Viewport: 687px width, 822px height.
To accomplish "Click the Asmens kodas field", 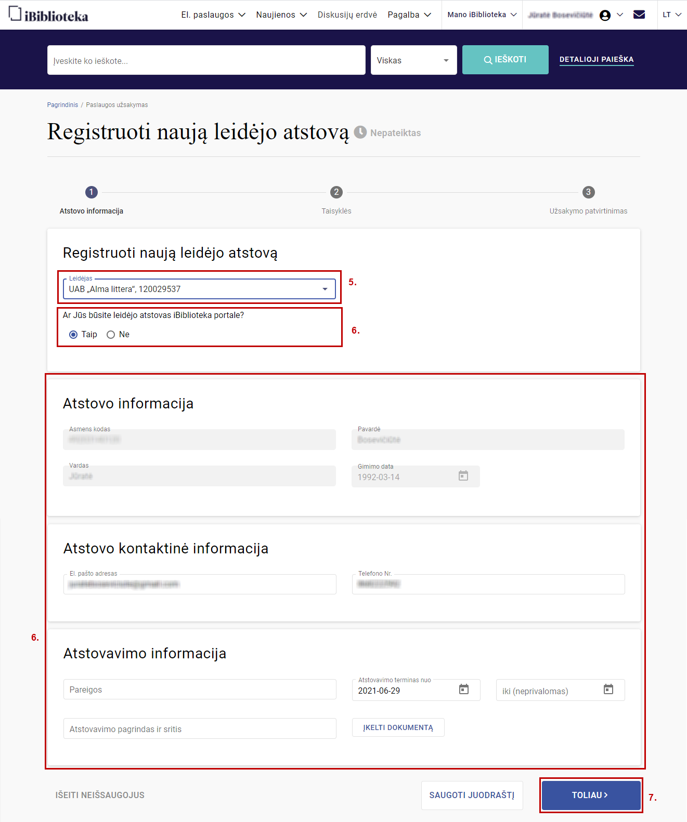I will pos(199,440).
